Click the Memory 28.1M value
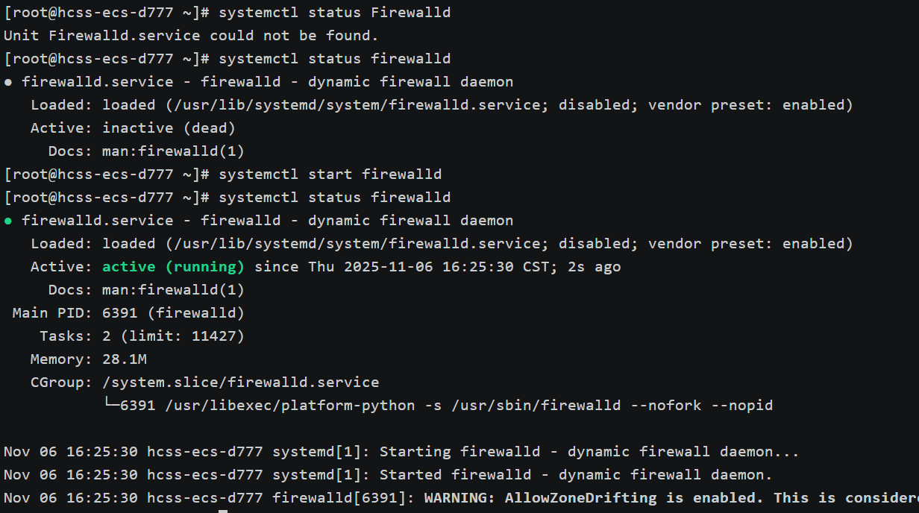Image resolution: width=919 pixels, height=513 pixels. (x=124, y=359)
